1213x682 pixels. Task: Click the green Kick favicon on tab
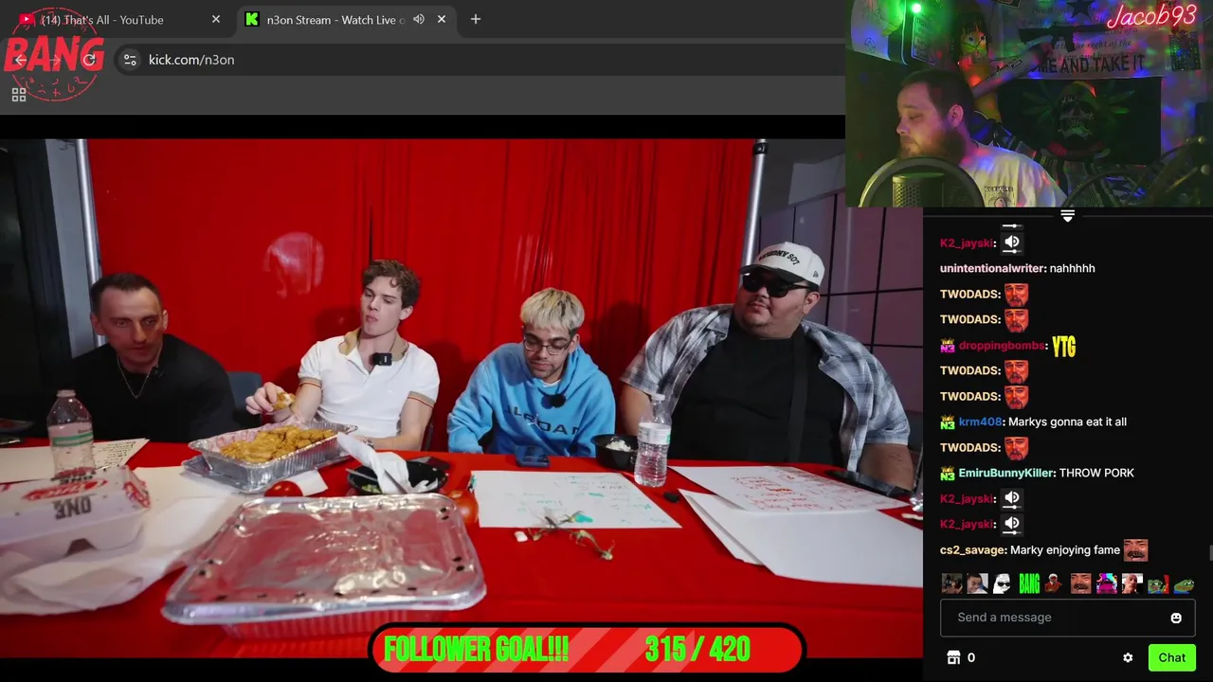click(x=252, y=19)
